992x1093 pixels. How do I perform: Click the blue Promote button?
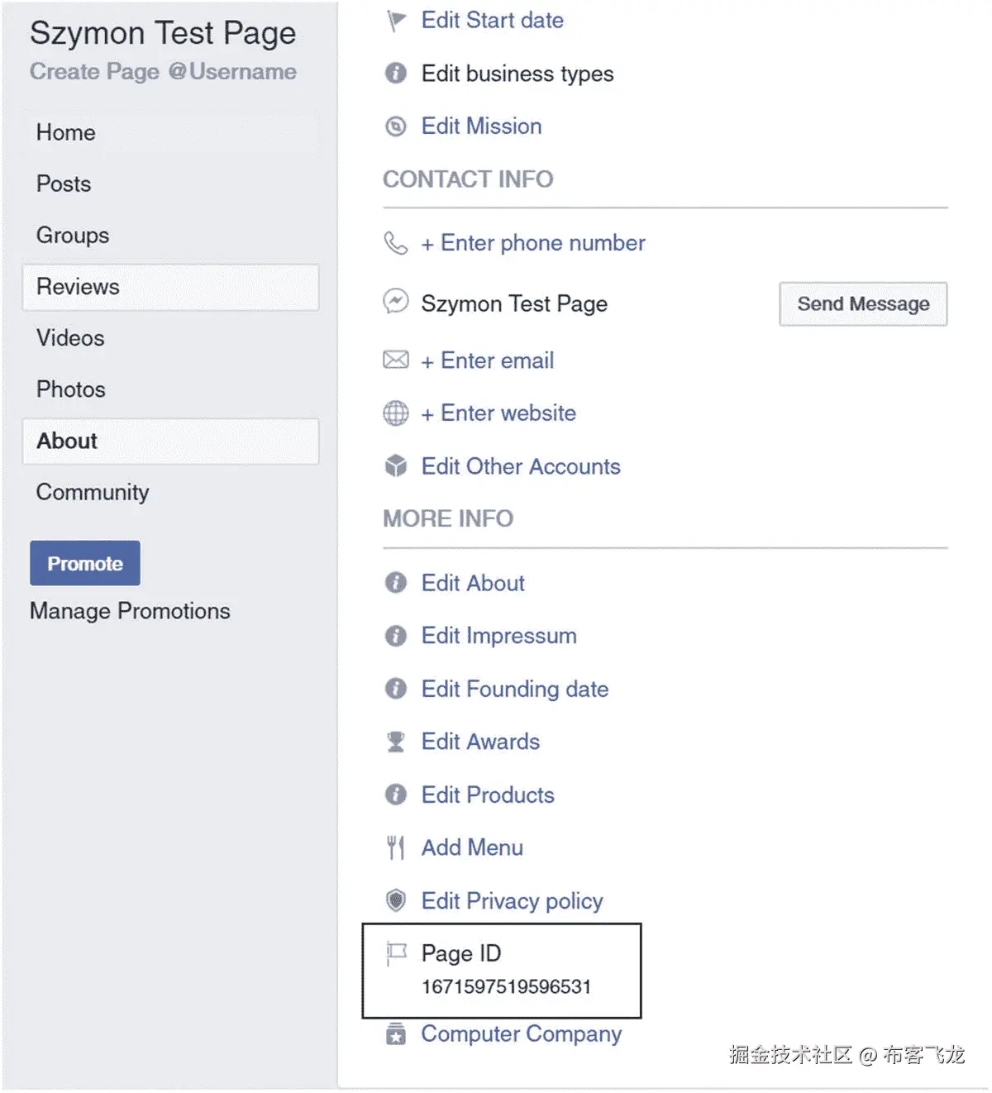click(x=85, y=563)
